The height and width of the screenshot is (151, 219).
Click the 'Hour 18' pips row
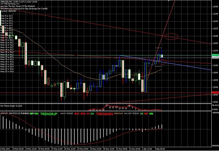coord(7,59)
